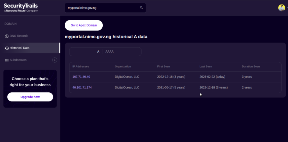The width and height of the screenshot is (288, 142).
Task: Click the Last Seen column header
Action: pos(206,66)
